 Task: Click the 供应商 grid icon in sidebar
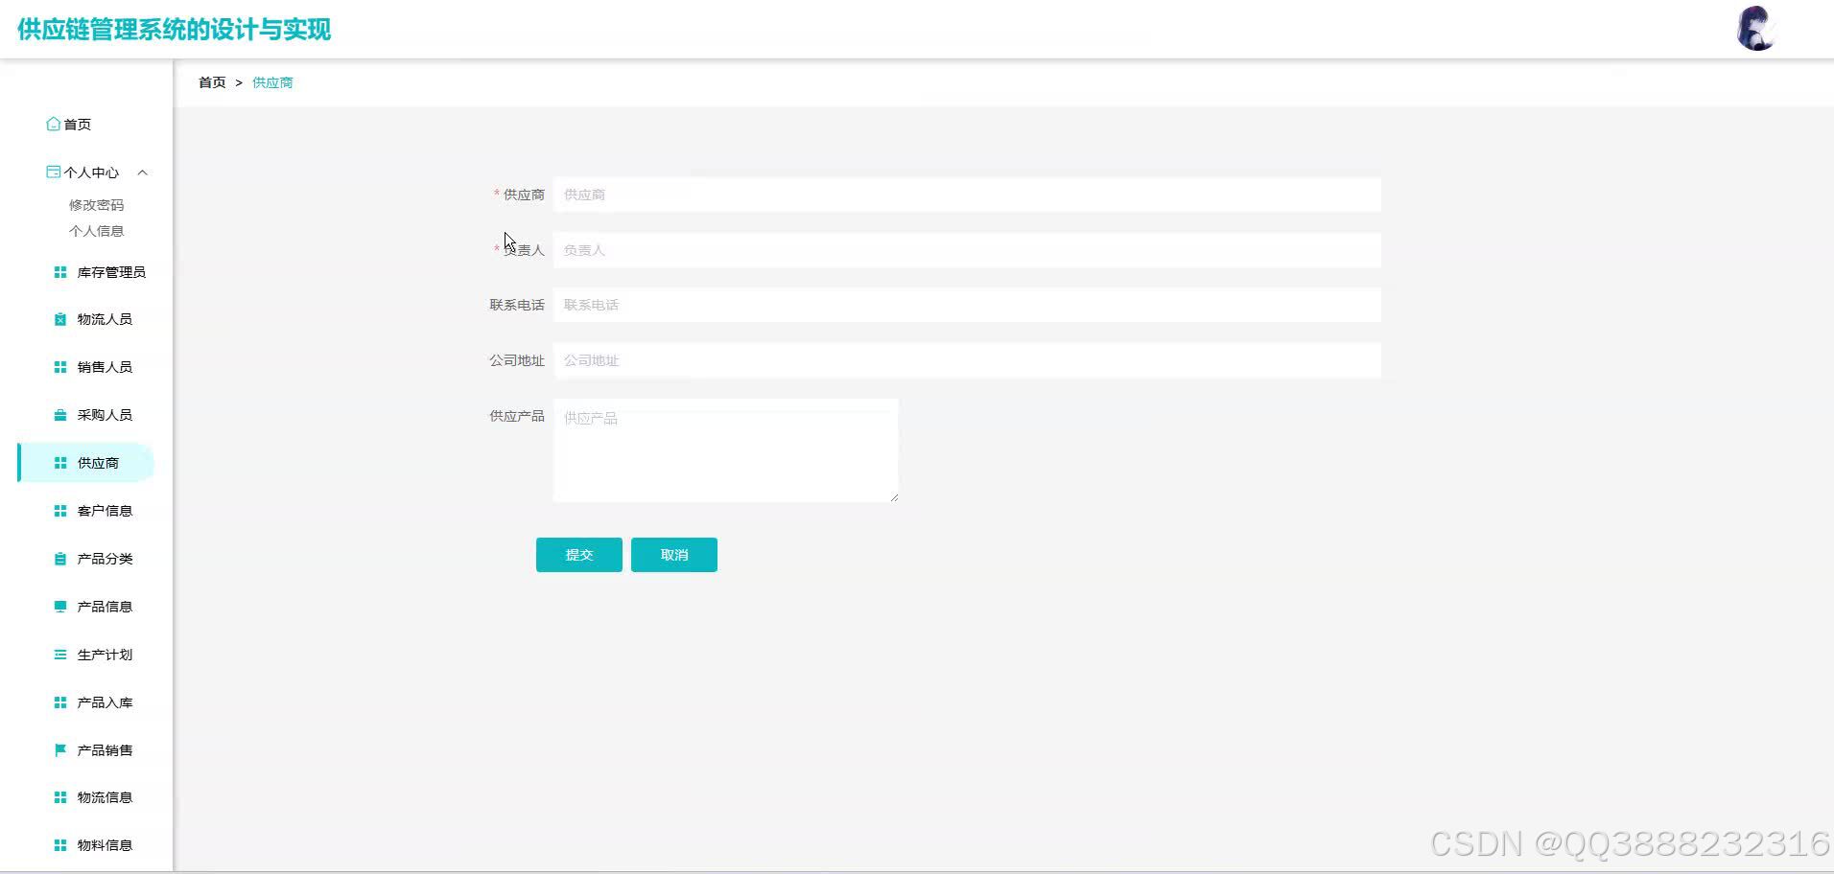[60, 463]
